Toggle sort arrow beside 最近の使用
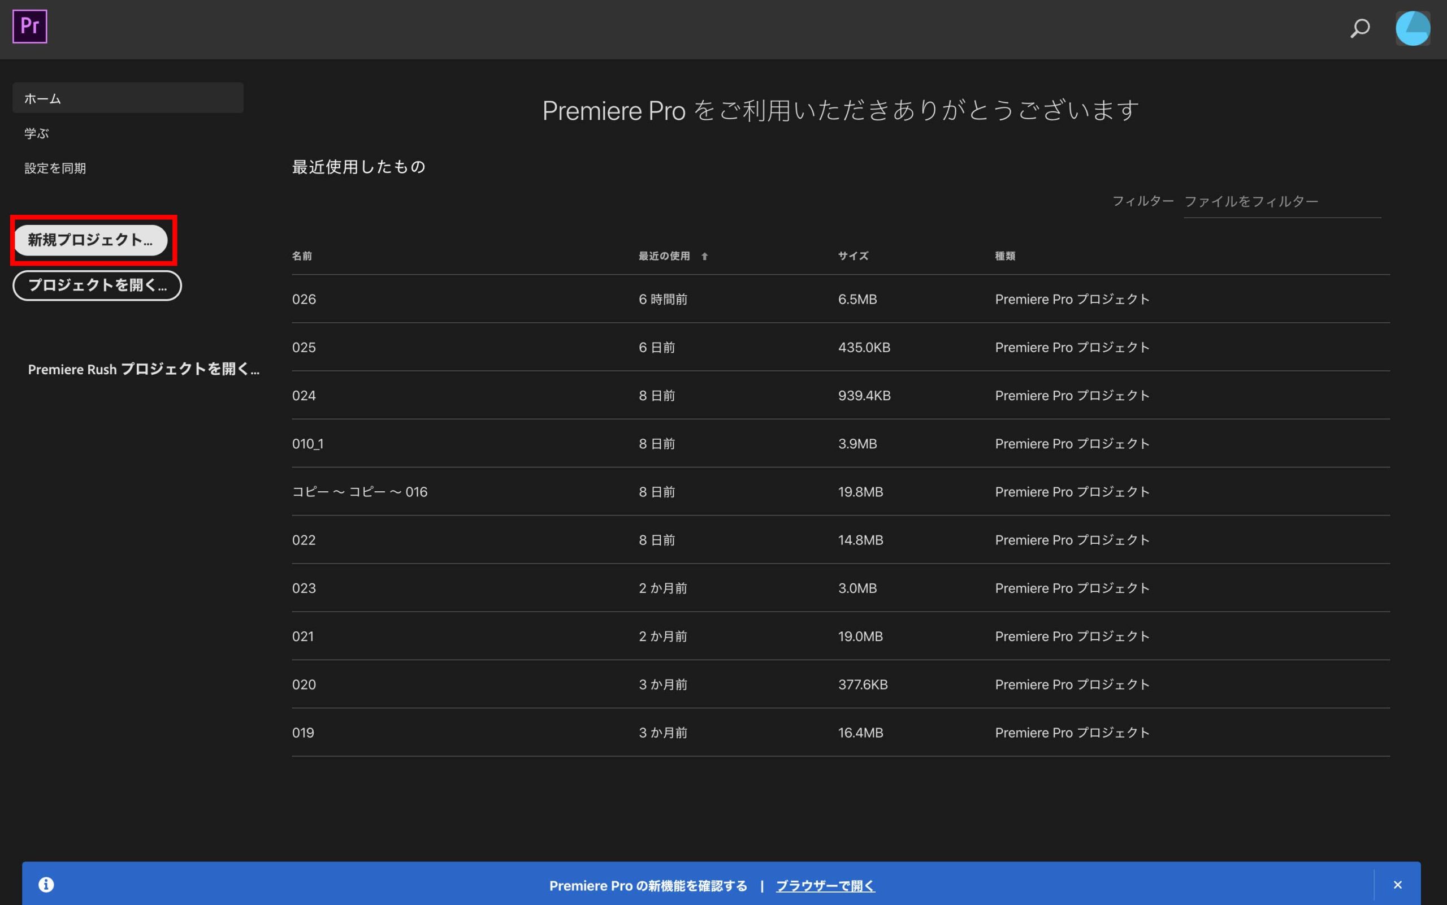This screenshot has height=905, width=1447. (x=704, y=256)
